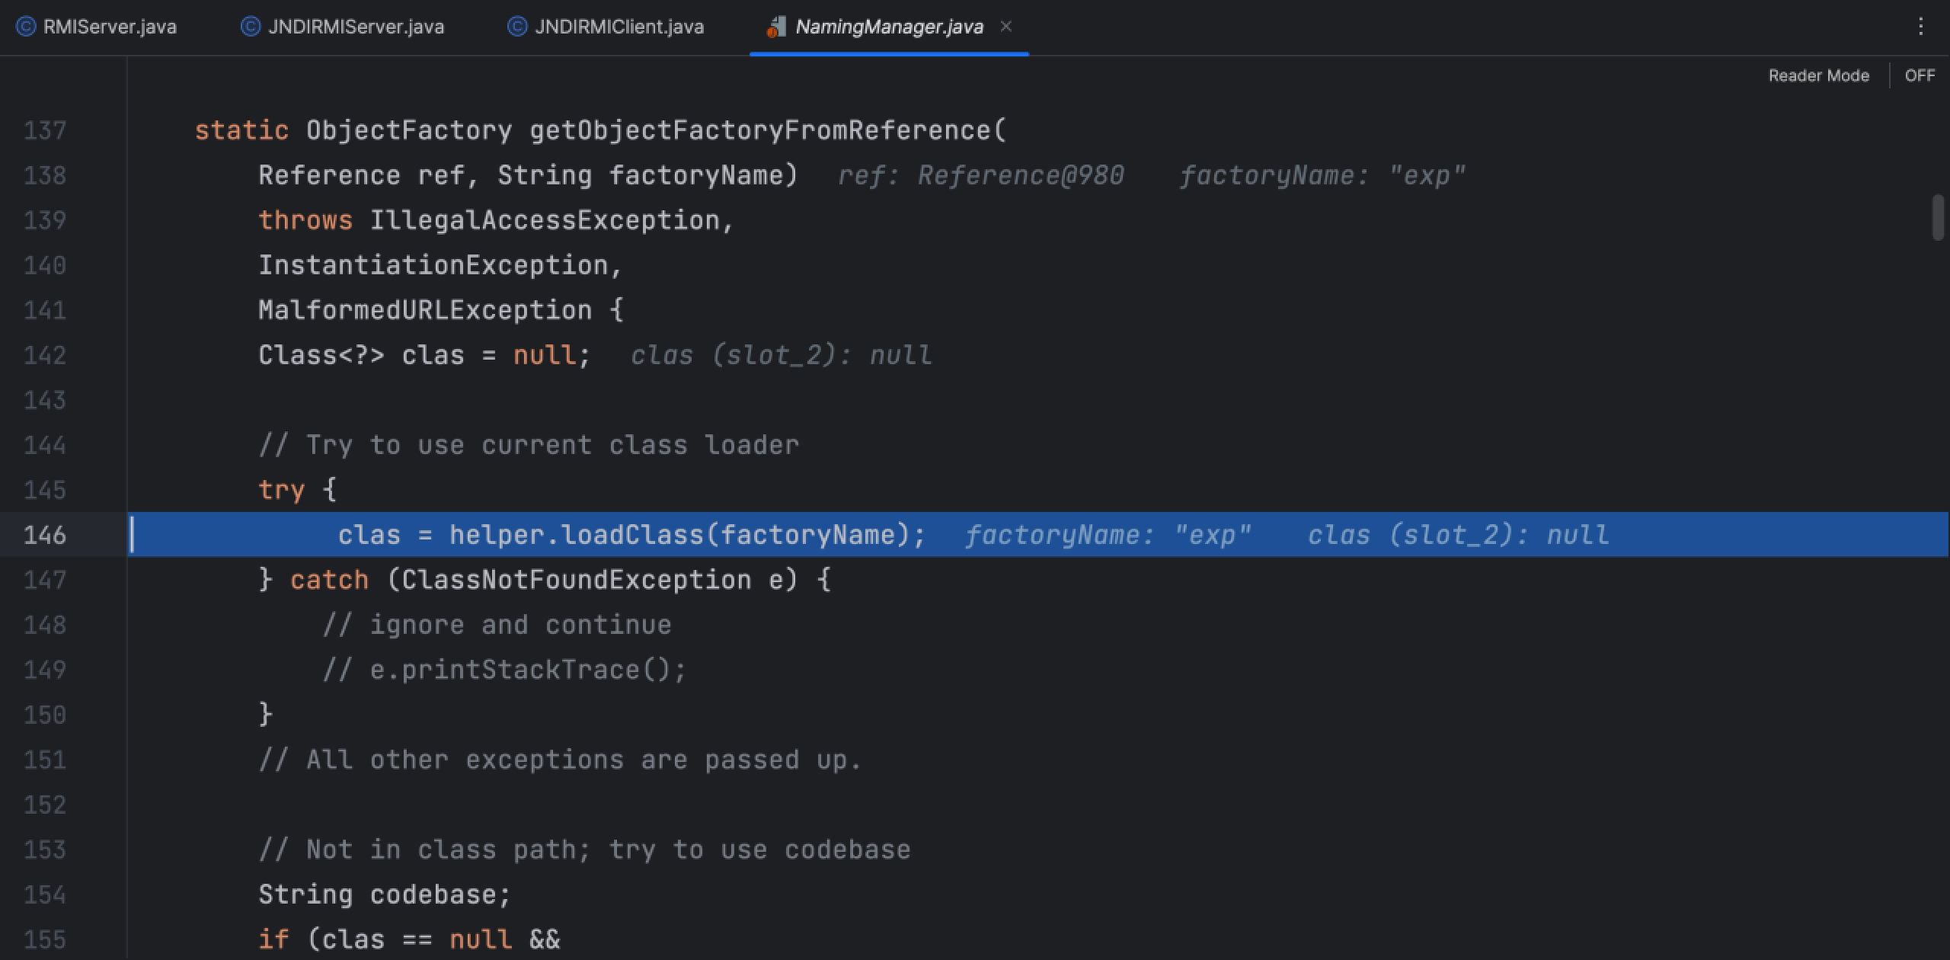
Task: Click the clas (slot_2): null hint on line 146
Action: [1459, 535]
